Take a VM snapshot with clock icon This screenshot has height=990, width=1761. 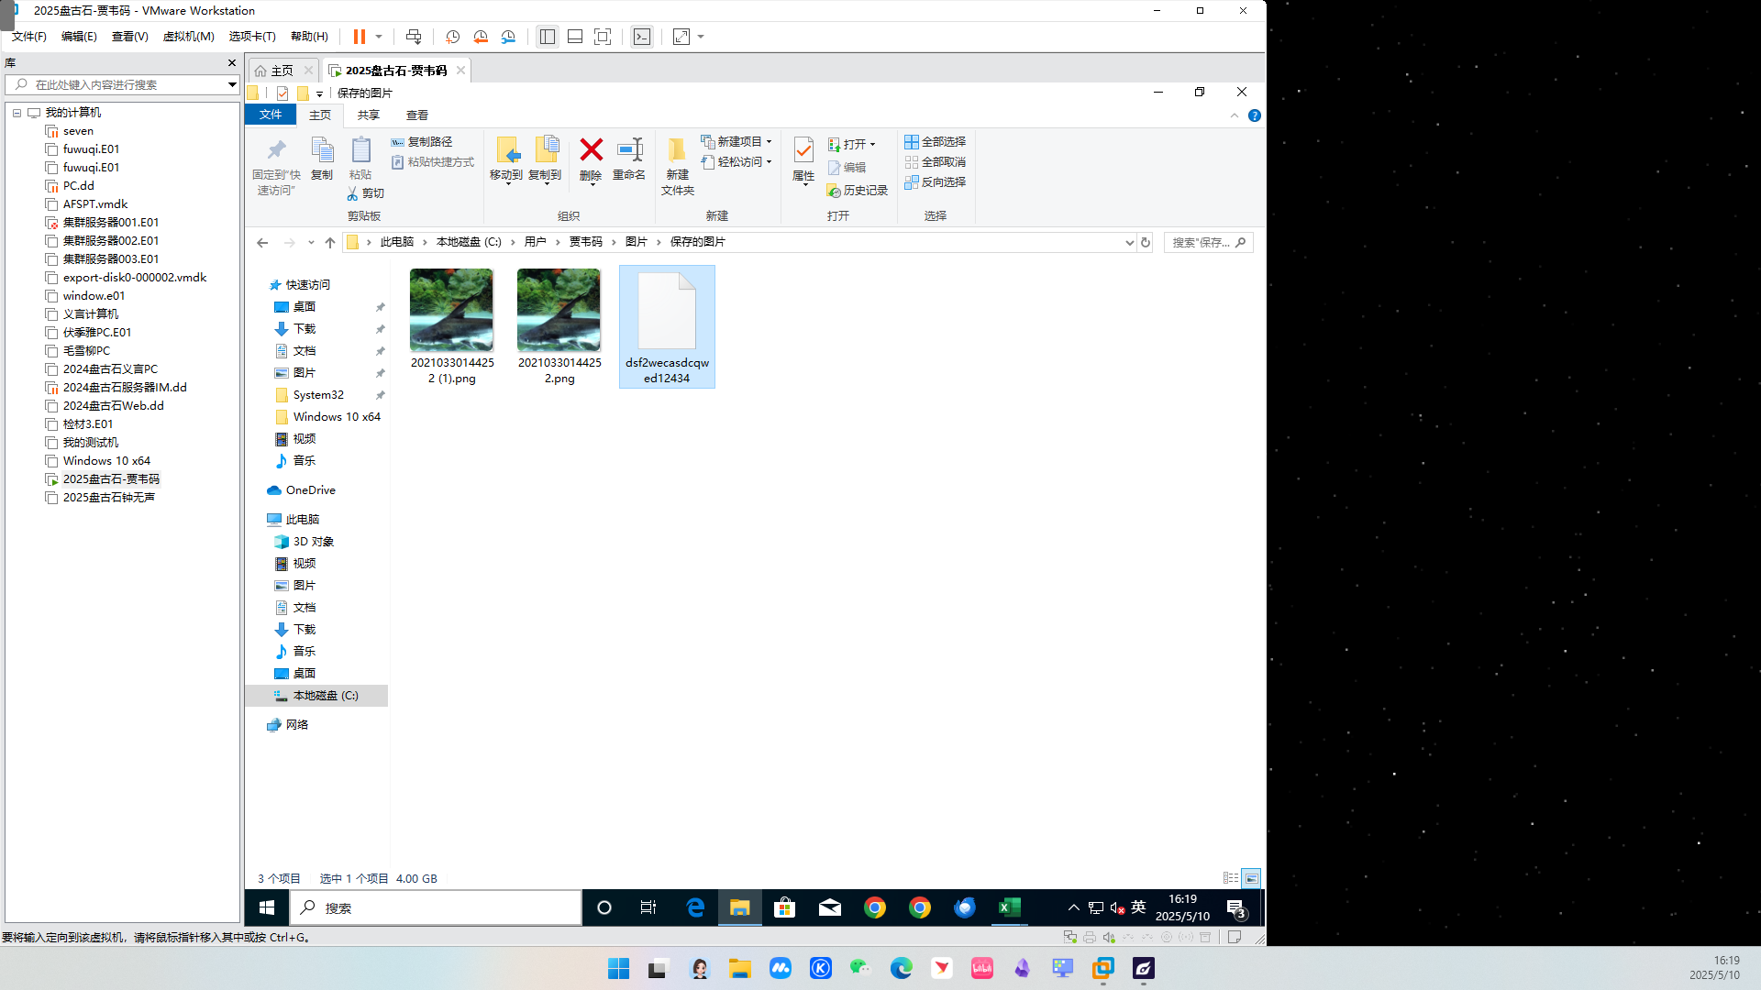point(452,37)
